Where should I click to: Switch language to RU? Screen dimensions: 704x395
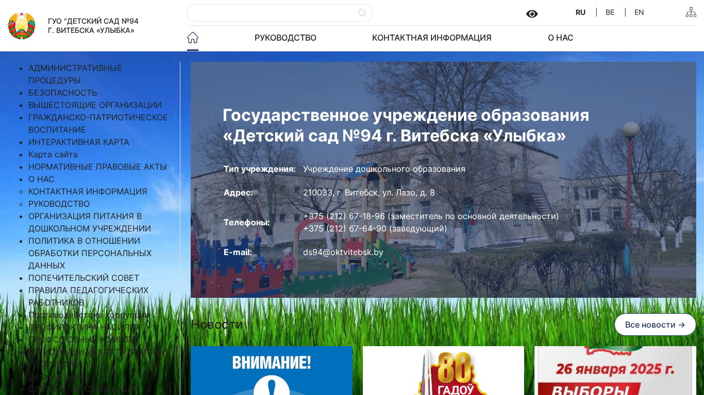click(x=581, y=12)
